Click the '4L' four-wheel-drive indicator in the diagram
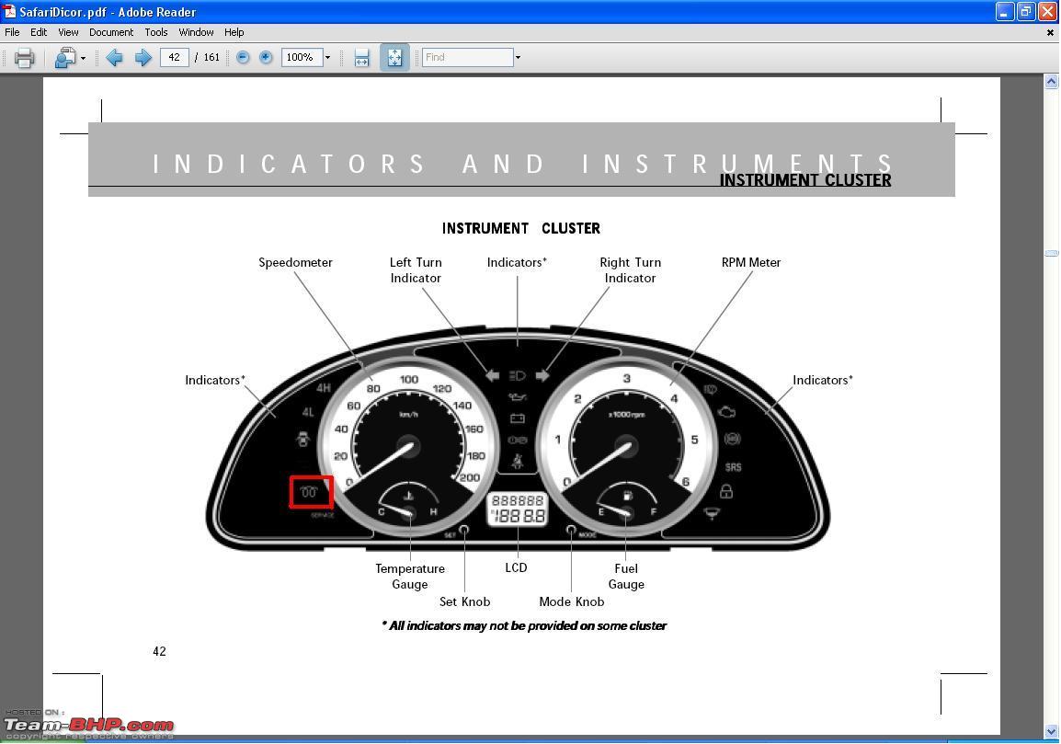The height and width of the screenshot is (744, 1061). [x=308, y=412]
